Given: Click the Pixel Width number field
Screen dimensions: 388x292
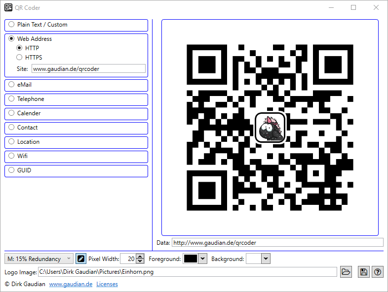Looking at the screenshot, I should click(x=128, y=259).
